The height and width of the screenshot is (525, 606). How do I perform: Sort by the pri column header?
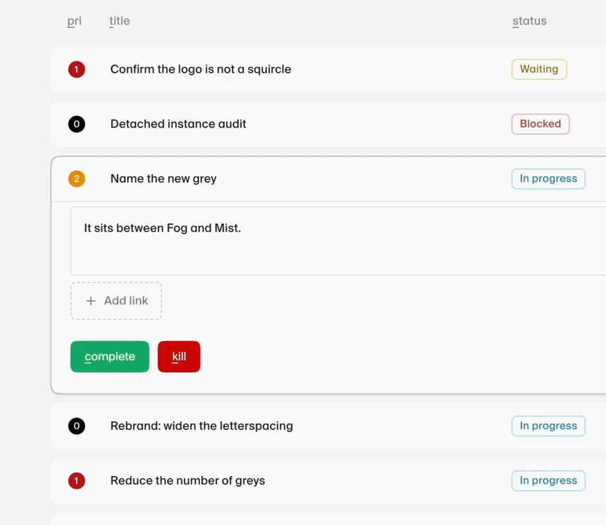pyautogui.click(x=74, y=21)
